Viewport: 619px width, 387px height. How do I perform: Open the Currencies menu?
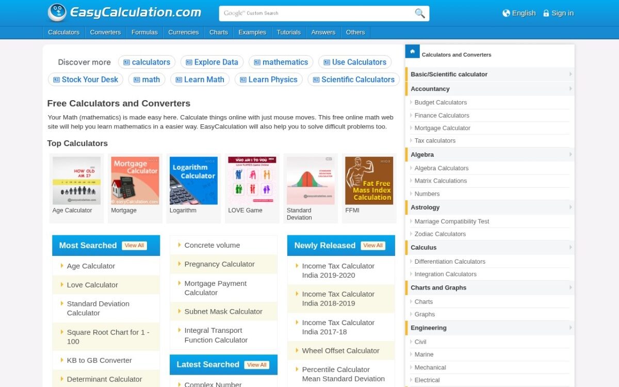point(184,33)
